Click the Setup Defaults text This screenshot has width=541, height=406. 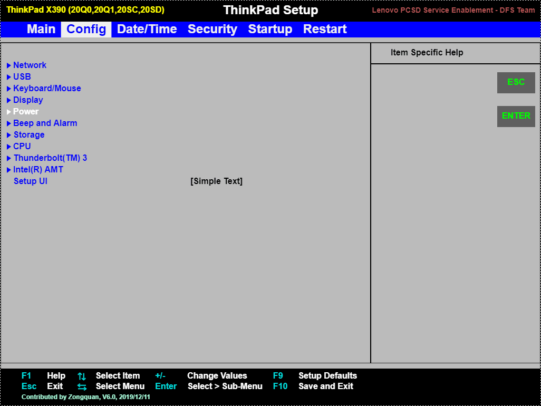pos(328,375)
